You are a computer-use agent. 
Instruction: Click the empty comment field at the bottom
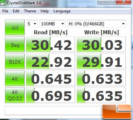(x=53, y=111)
